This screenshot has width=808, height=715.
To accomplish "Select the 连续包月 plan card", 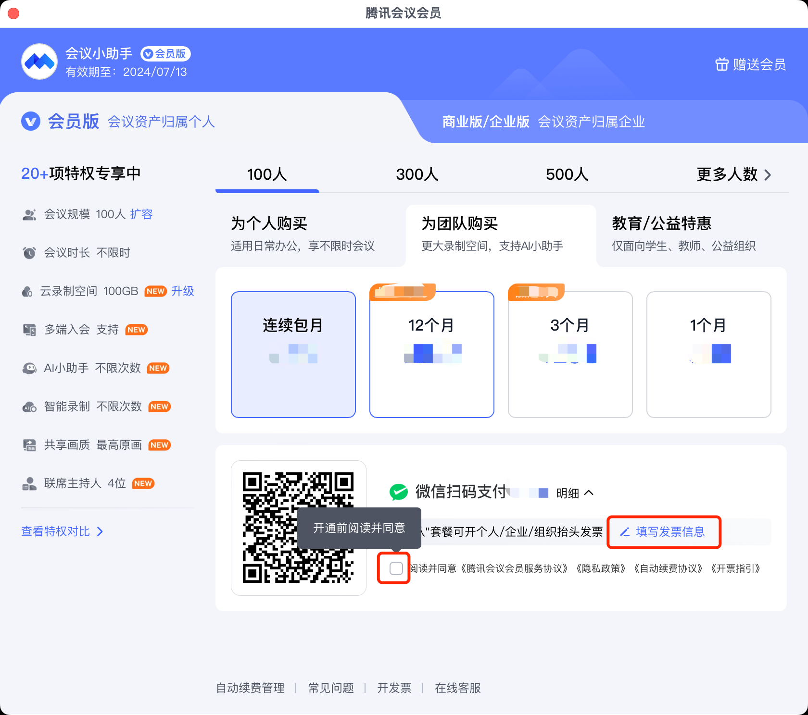I will pos(293,355).
